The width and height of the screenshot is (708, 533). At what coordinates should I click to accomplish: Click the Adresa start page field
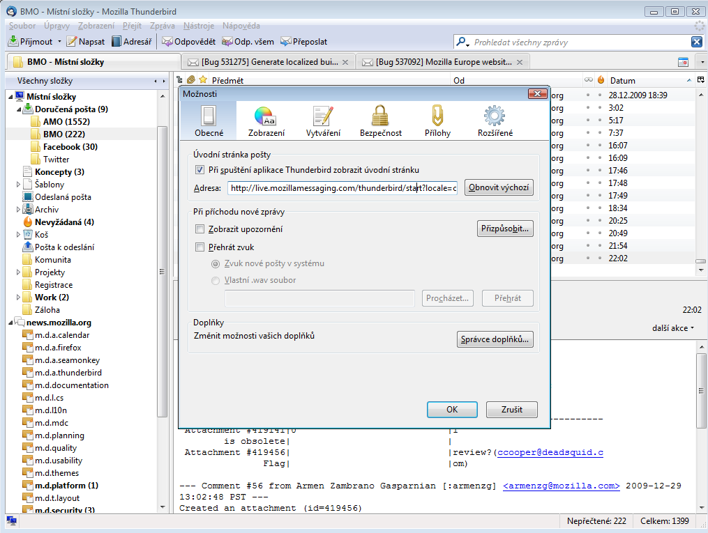click(x=342, y=187)
